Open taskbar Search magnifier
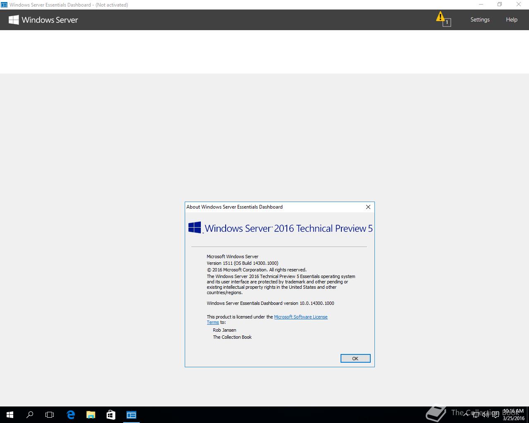The height and width of the screenshot is (423, 529). [30, 415]
